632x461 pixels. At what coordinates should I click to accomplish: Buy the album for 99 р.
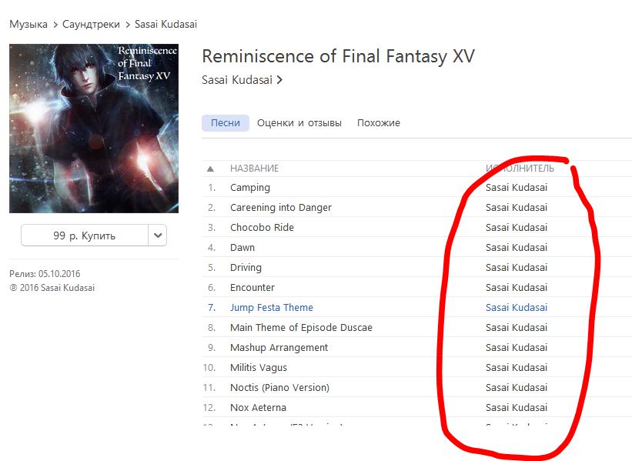coord(84,236)
